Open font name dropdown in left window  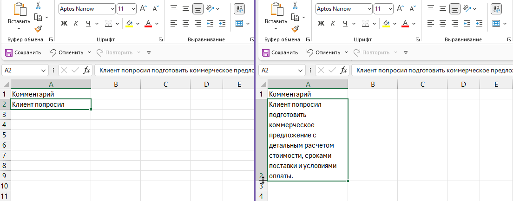pos(112,9)
